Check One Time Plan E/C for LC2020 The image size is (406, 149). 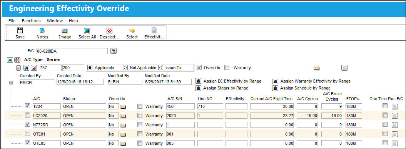pos(385,115)
